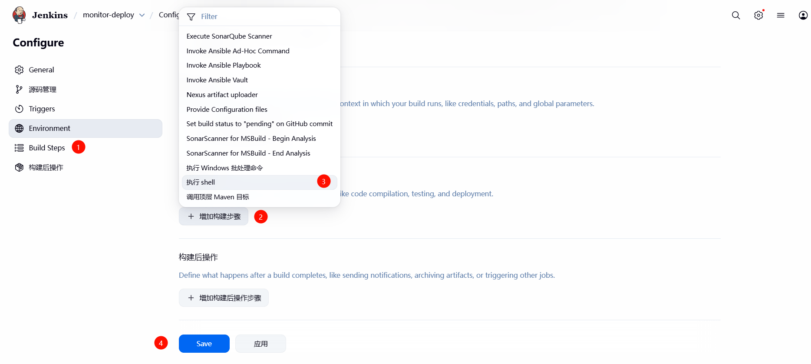Click the blue Save button

204,344
